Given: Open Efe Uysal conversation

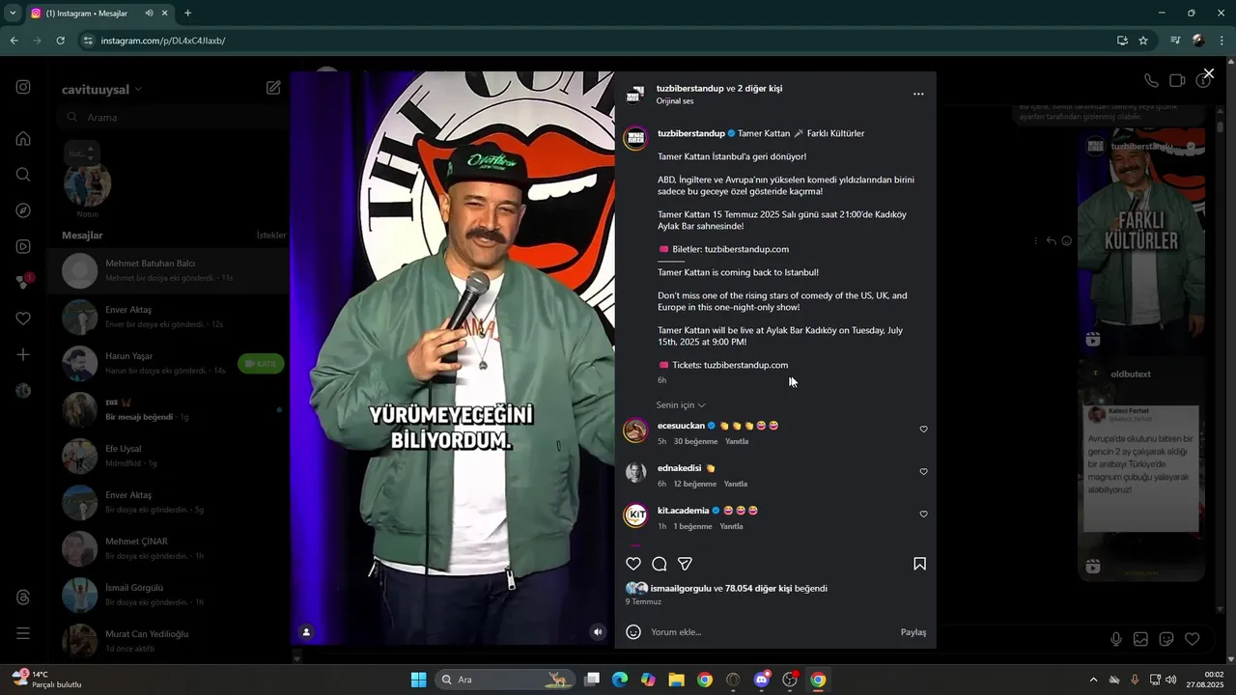Looking at the screenshot, I should 170,457.
